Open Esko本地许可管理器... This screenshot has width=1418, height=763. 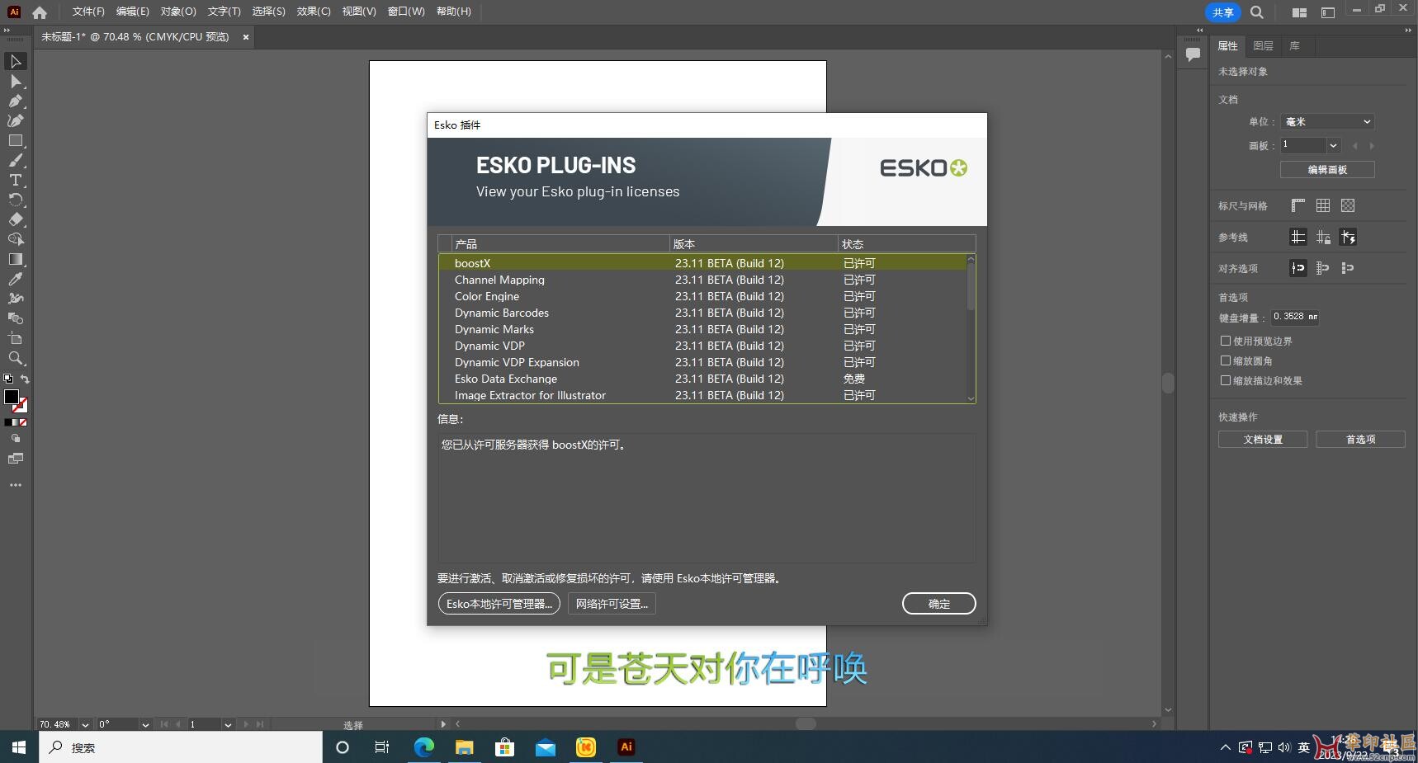[x=499, y=604]
